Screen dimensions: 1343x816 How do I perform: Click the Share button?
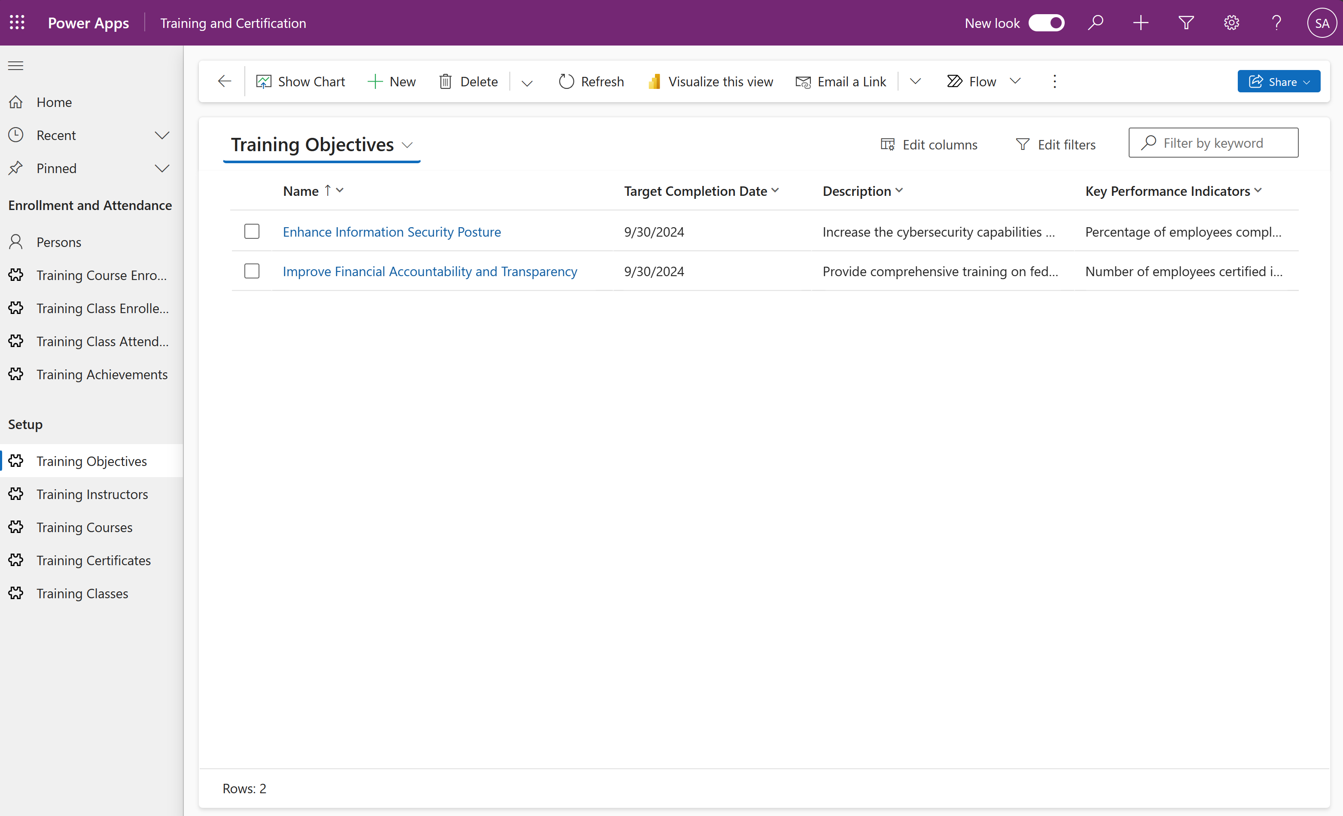(x=1279, y=81)
